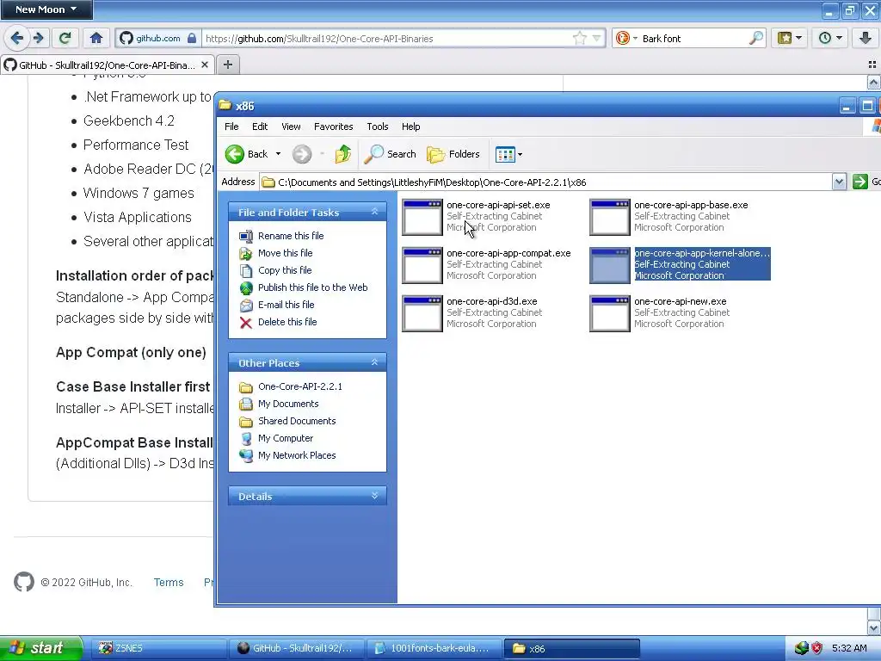Click Publish this file to the Web

312,287
